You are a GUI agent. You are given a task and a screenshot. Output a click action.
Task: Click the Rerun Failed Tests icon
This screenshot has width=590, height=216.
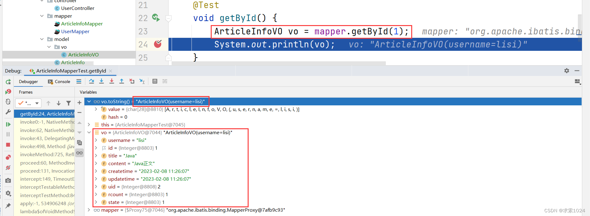(x=8, y=92)
